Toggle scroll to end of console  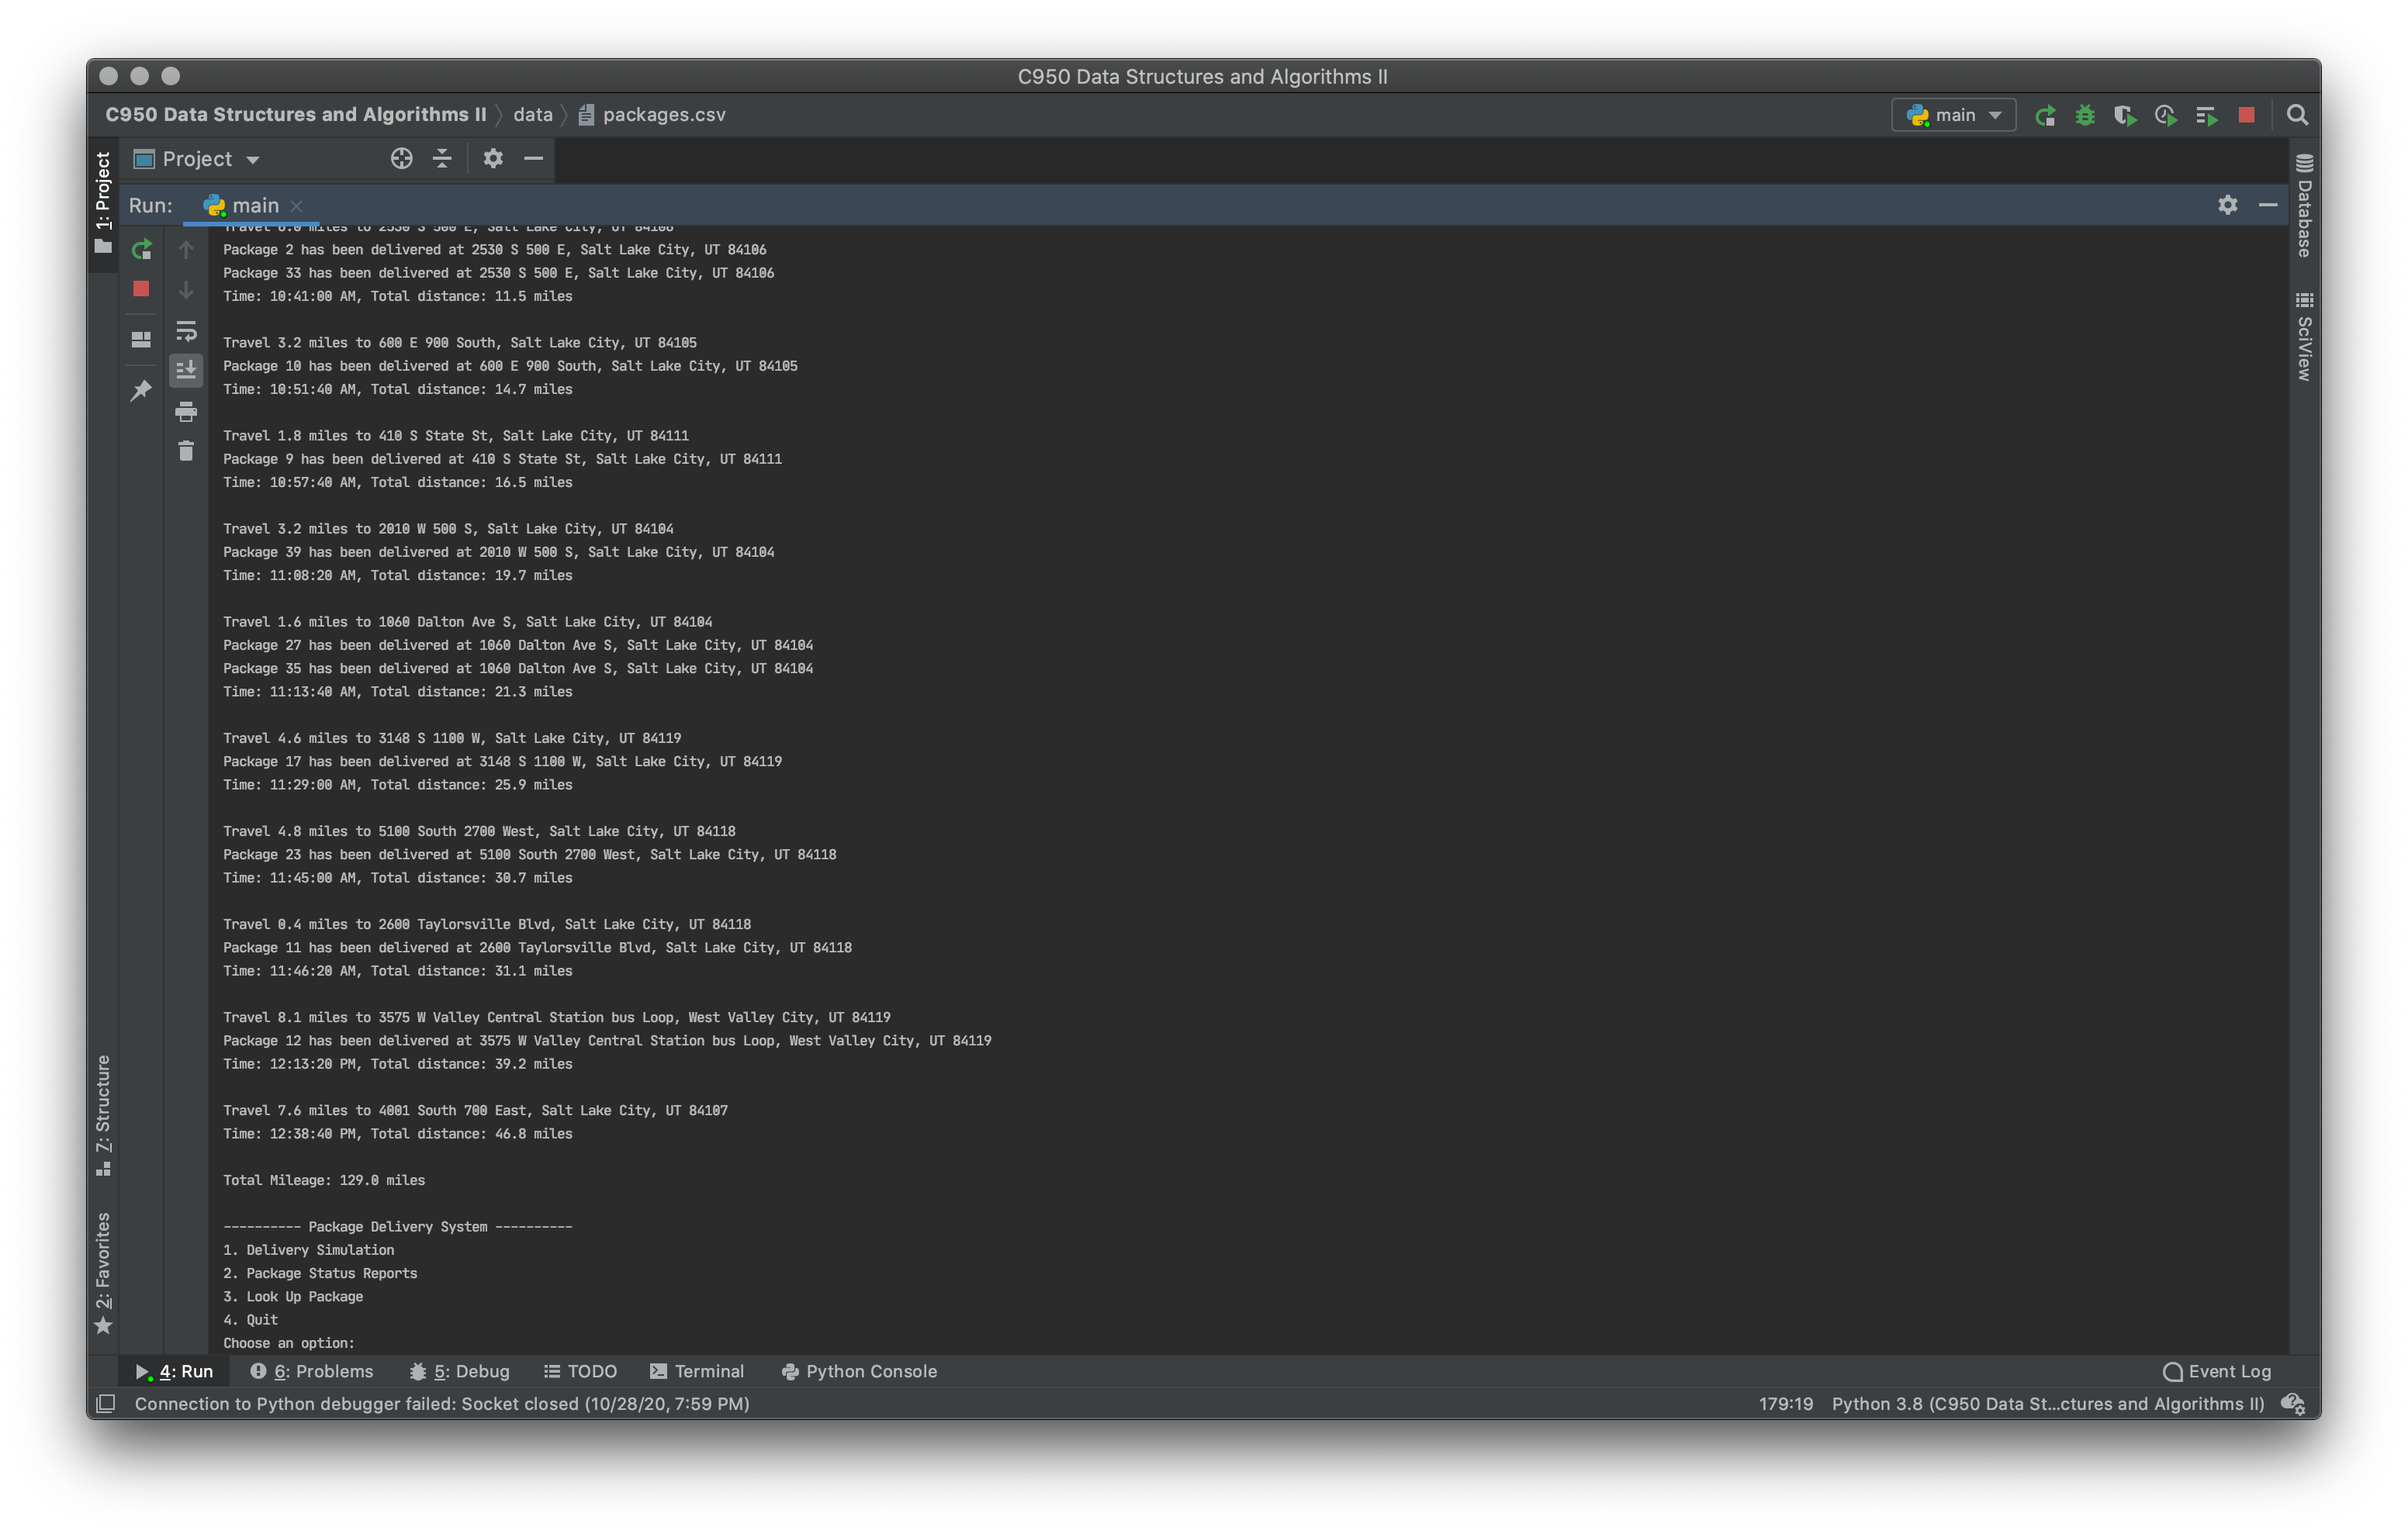pyautogui.click(x=186, y=371)
